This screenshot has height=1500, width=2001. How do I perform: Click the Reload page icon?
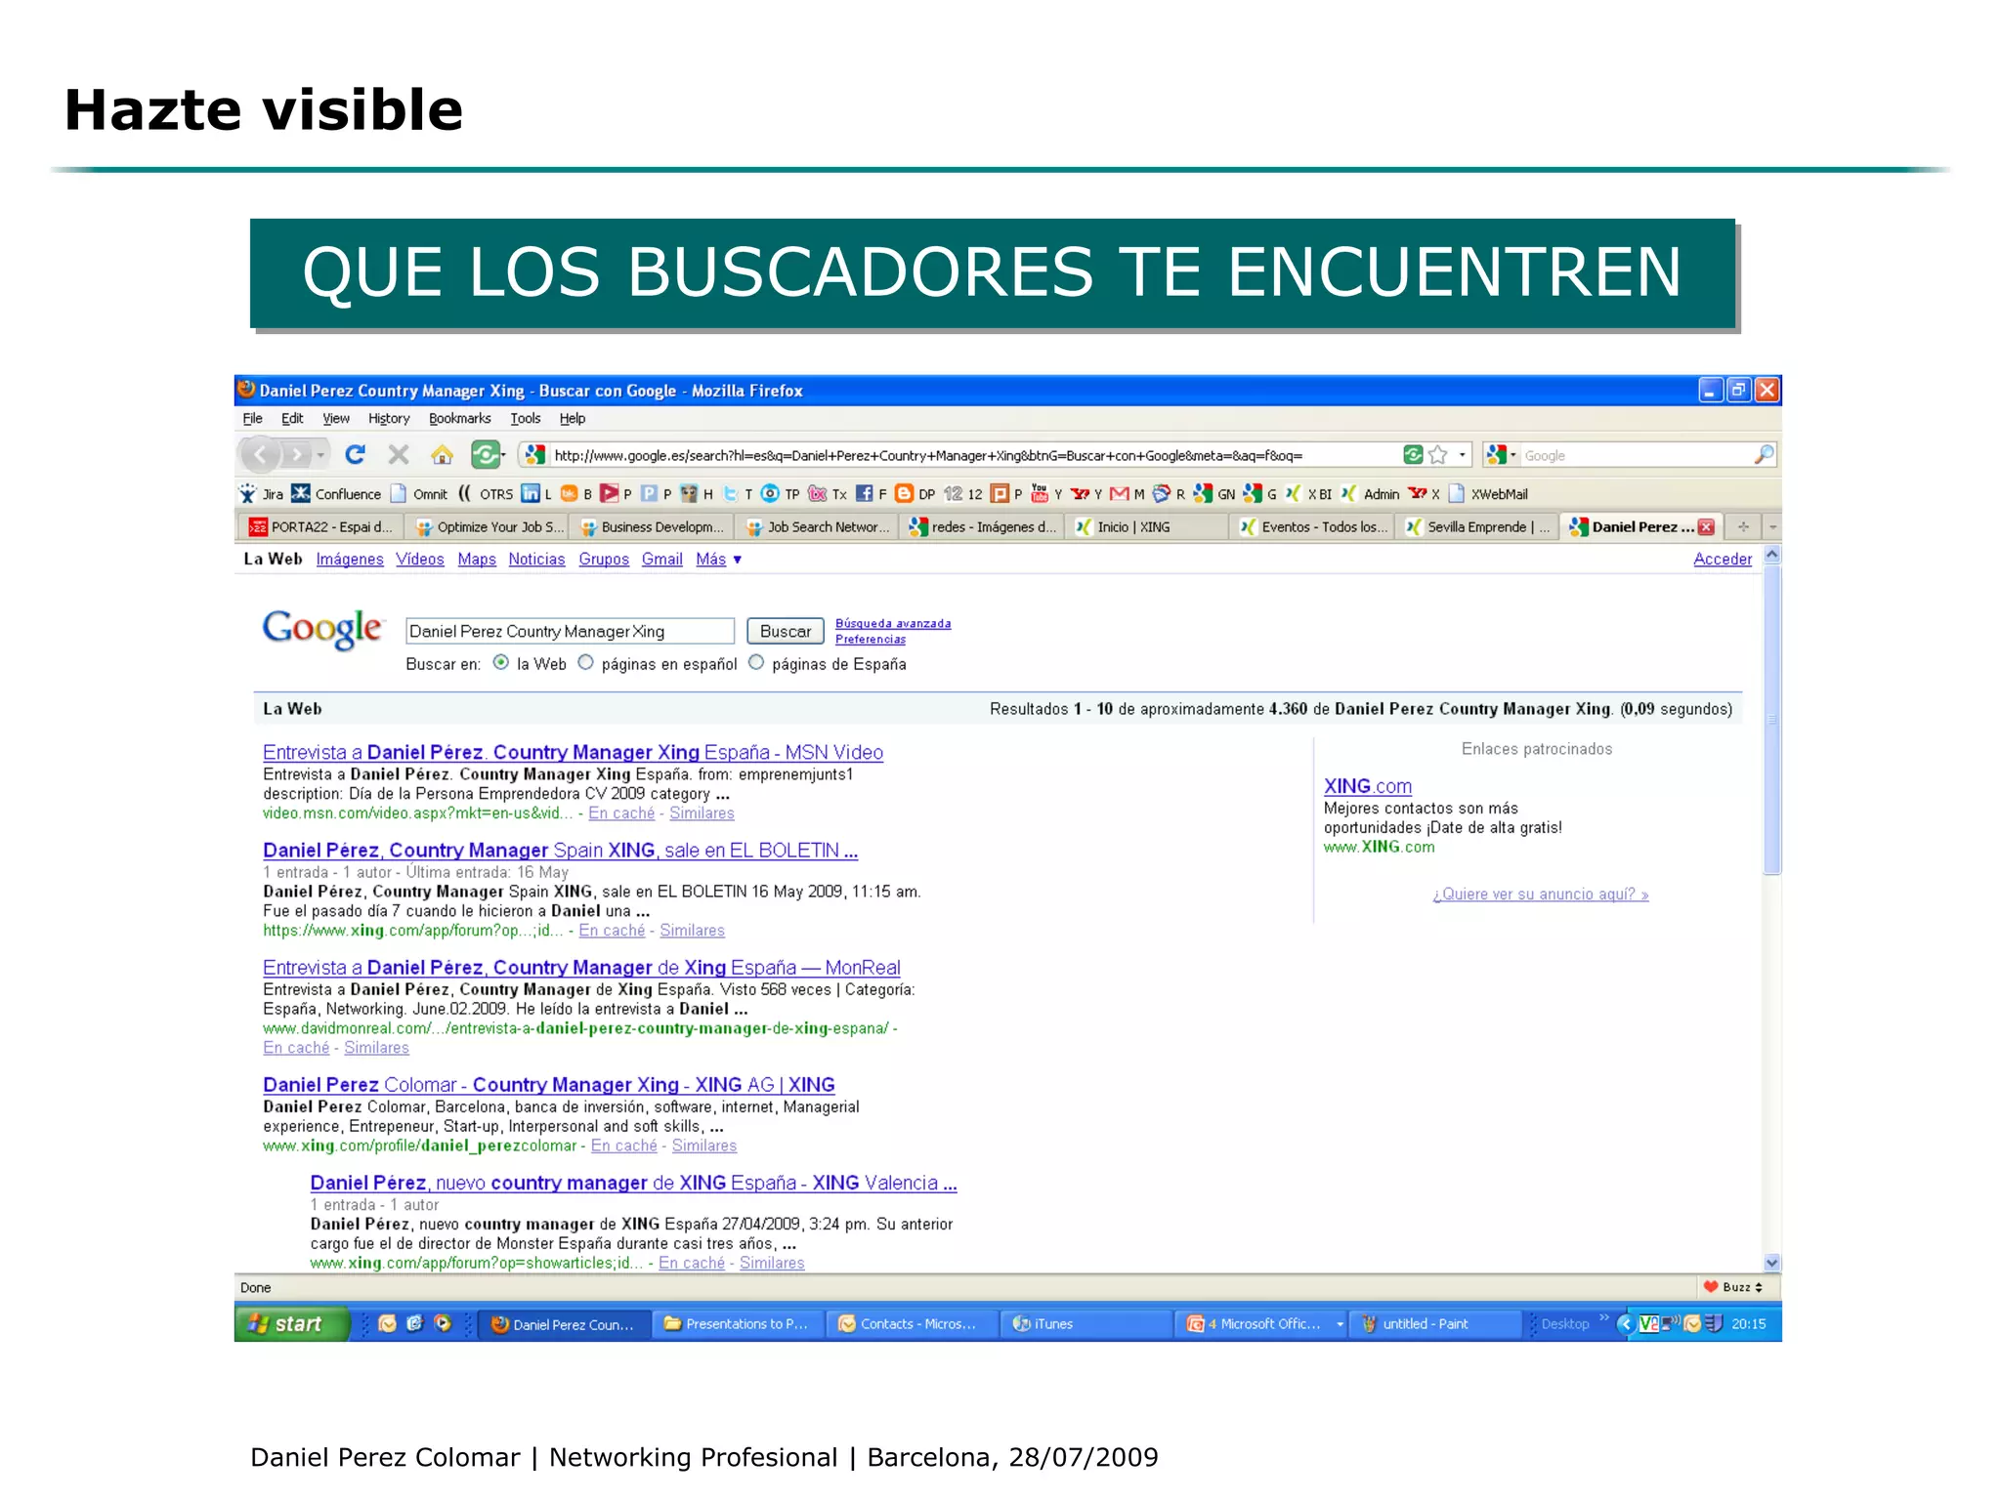point(356,455)
